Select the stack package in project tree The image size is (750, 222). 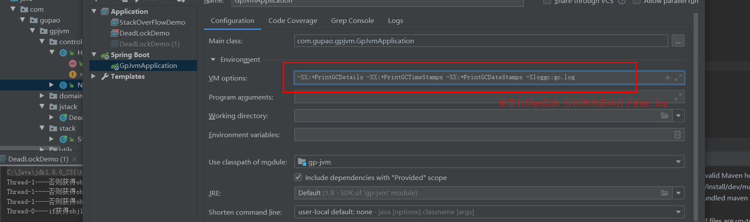pyautogui.click(x=67, y=128)
